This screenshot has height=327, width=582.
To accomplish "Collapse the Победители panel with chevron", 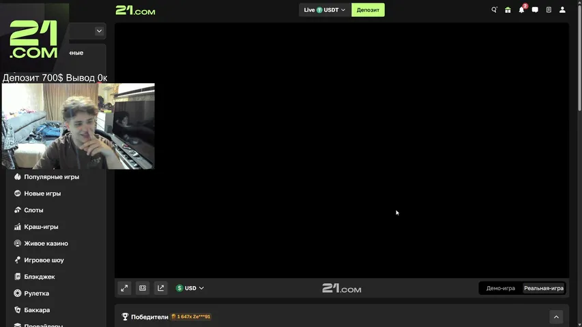I will 556,317.
